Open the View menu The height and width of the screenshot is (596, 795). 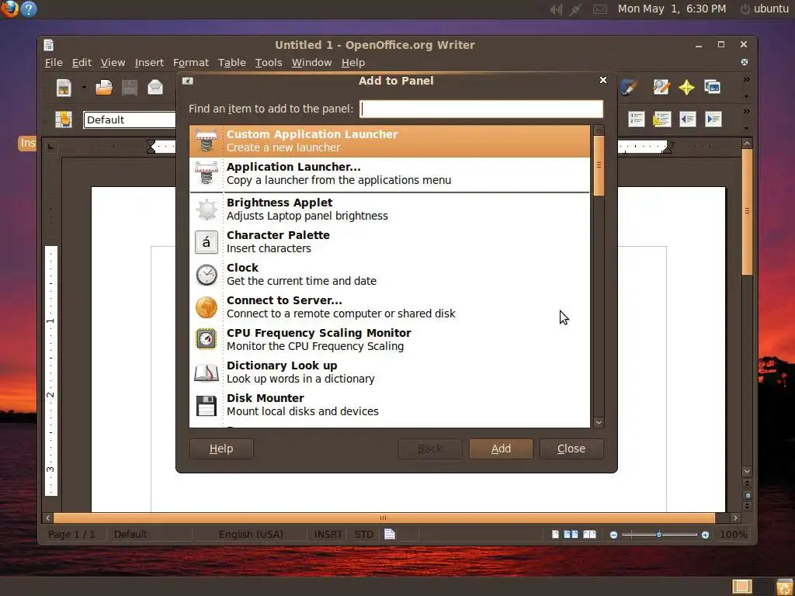[113, 62]
